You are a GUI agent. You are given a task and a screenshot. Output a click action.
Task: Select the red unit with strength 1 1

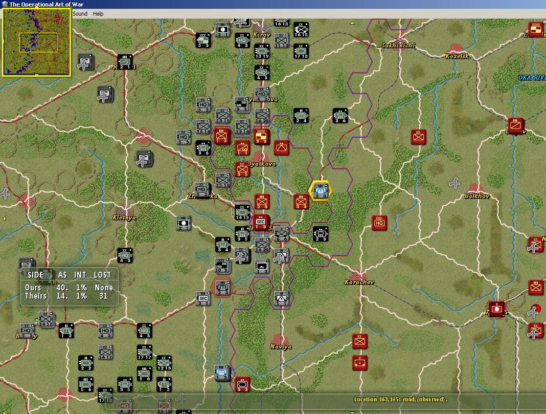point(242,148)
